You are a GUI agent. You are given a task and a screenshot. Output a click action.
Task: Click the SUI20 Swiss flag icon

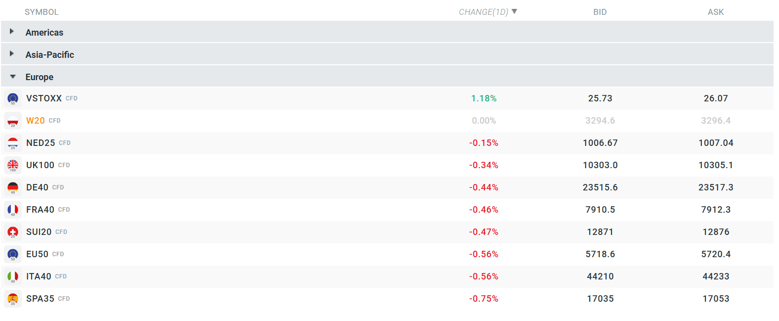pos(13,232)
